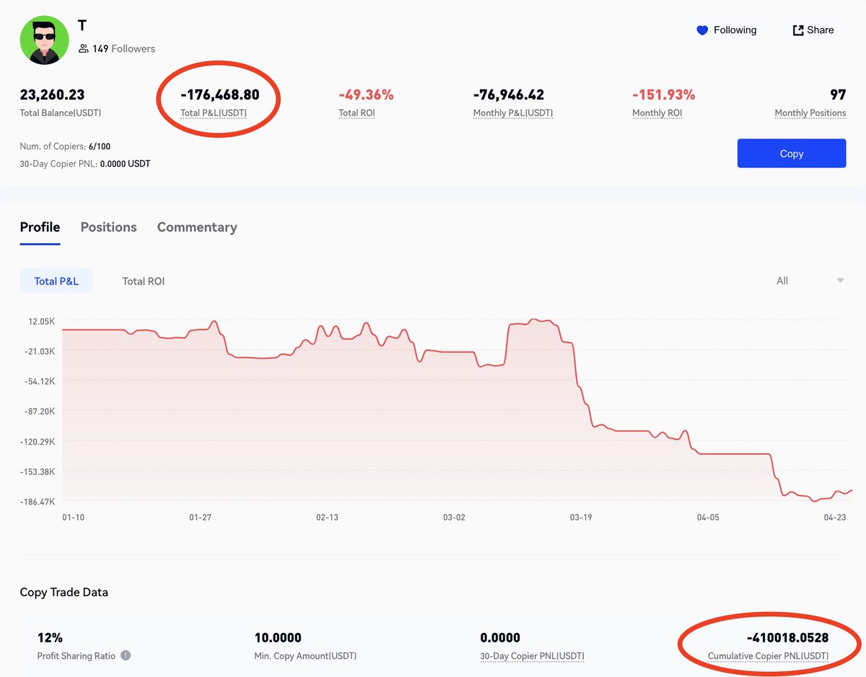
Task: Open the All time-range dropdown
Action: [809, 281]
